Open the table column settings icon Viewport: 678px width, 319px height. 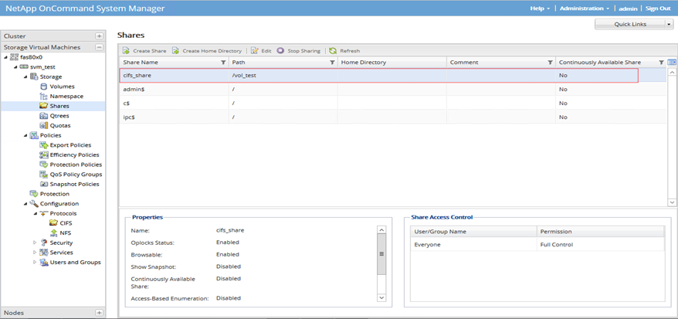pos(672,63)
